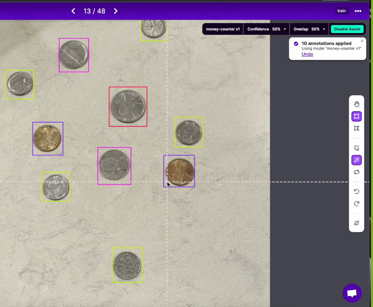Close the annotations applied notification
Screen dimensions: 373x307
click(x=362, y=41)
